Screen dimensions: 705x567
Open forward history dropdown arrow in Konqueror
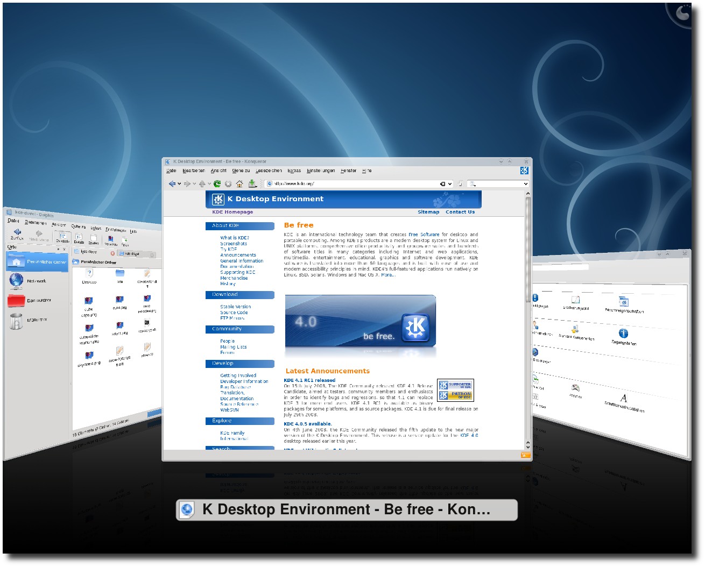pos(194,184)
